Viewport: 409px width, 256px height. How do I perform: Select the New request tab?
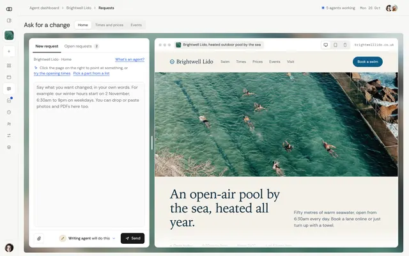point(47,46)
